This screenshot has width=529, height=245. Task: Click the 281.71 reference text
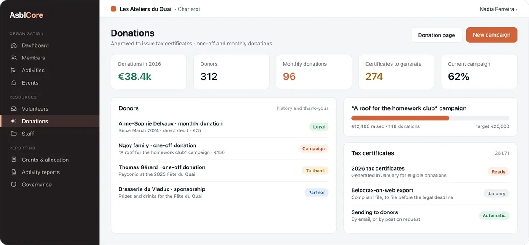click(502, 153)
